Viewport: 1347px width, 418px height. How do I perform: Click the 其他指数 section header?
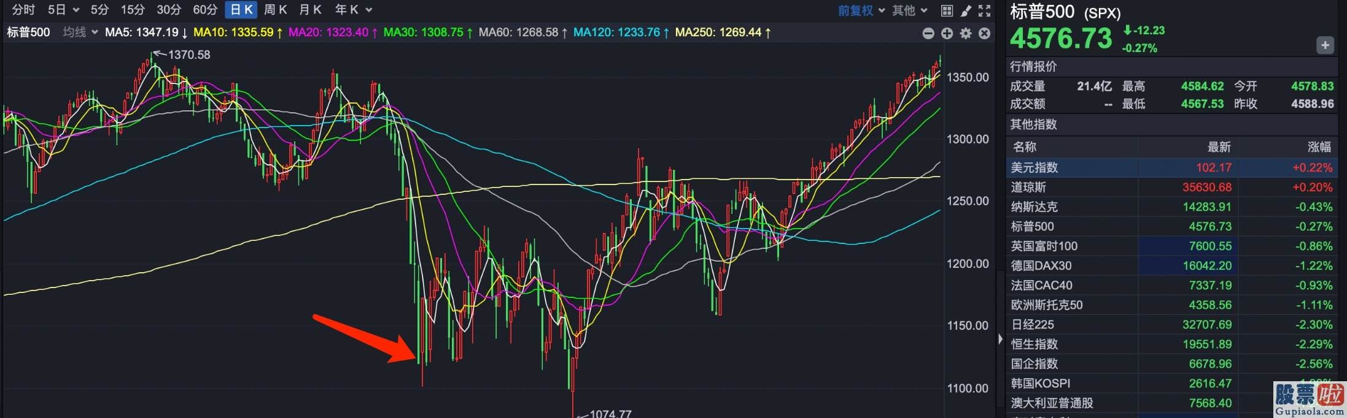tap(1034, 124)
